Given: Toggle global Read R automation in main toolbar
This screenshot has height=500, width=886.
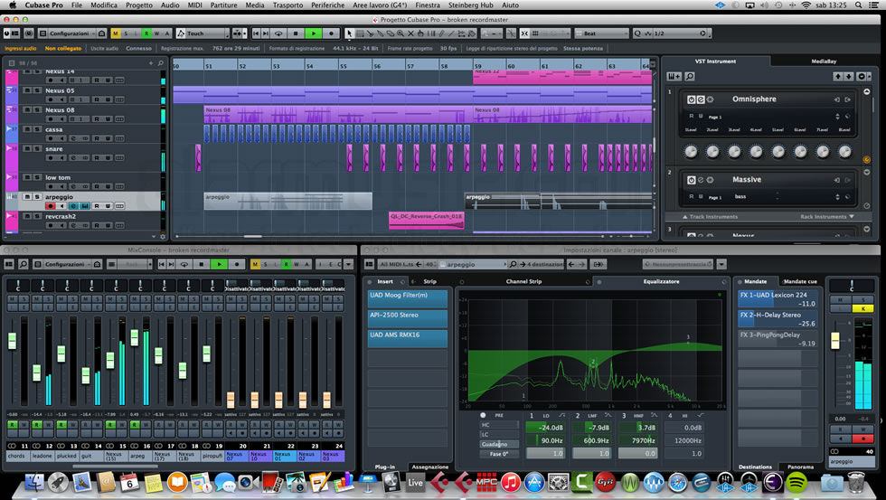Looking at the screenshot, I should tap(146, 33).
